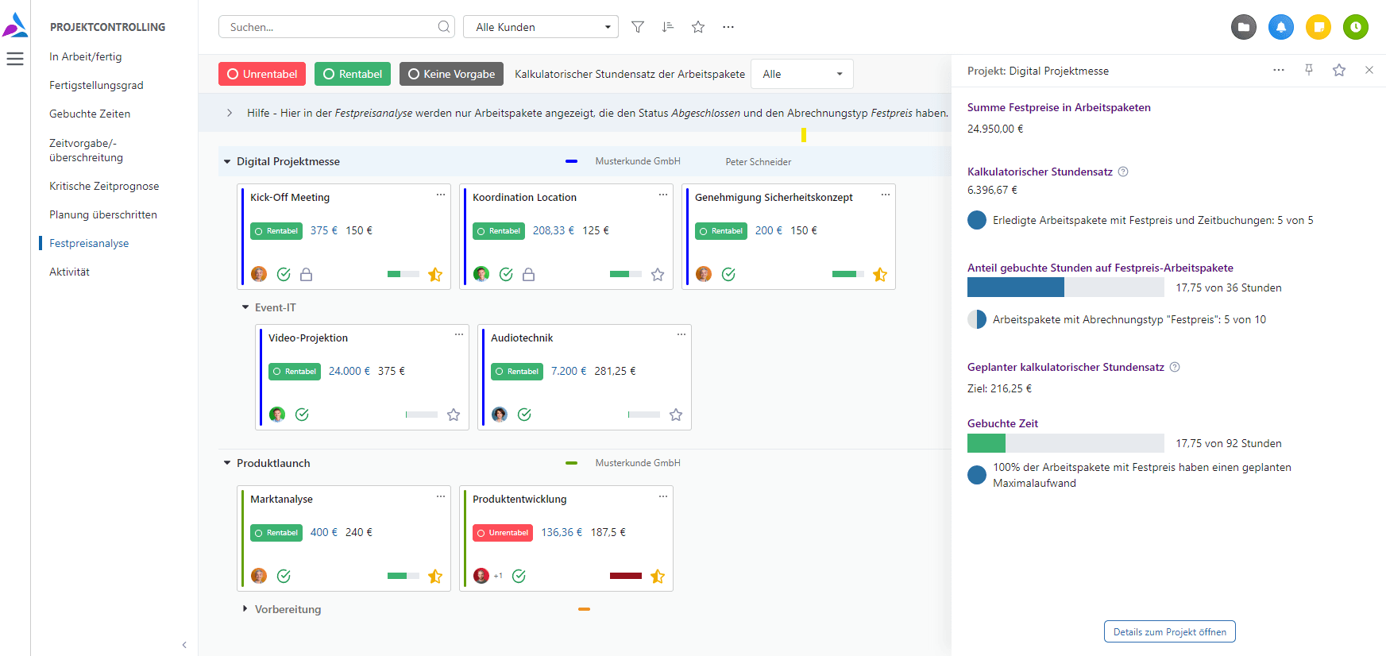
Task: Expand the Vorbereitung group
Action: coord(245,609)
